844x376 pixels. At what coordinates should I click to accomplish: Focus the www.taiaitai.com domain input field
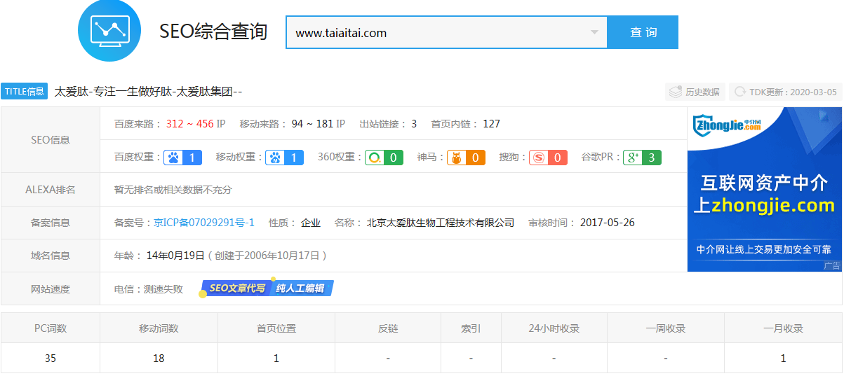pos(446,32)
